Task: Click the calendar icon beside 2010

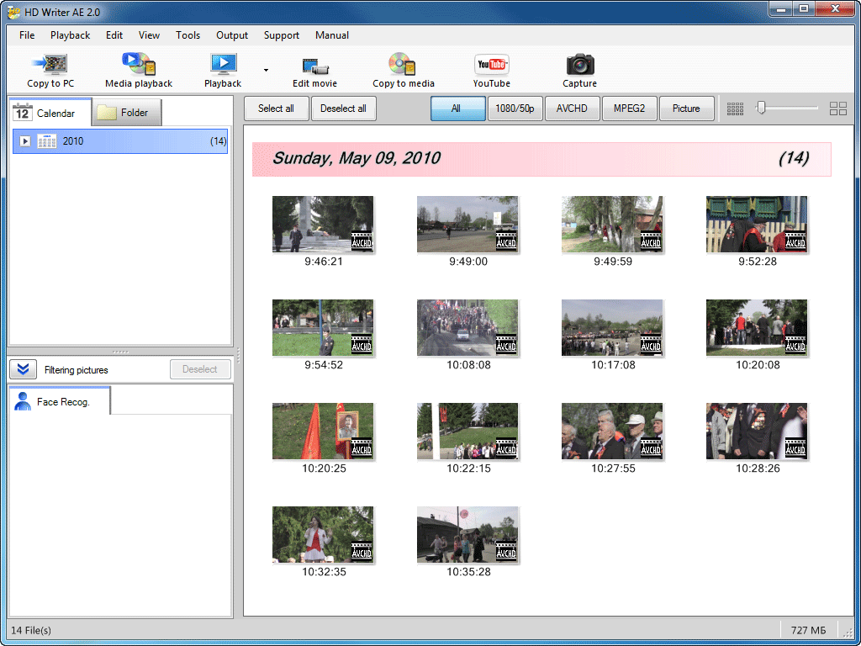Action: pos(47,141)
